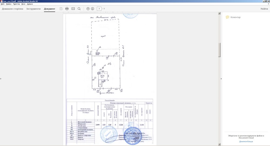
Task: Open the Довідка menu
Action: tap(30, 4)
